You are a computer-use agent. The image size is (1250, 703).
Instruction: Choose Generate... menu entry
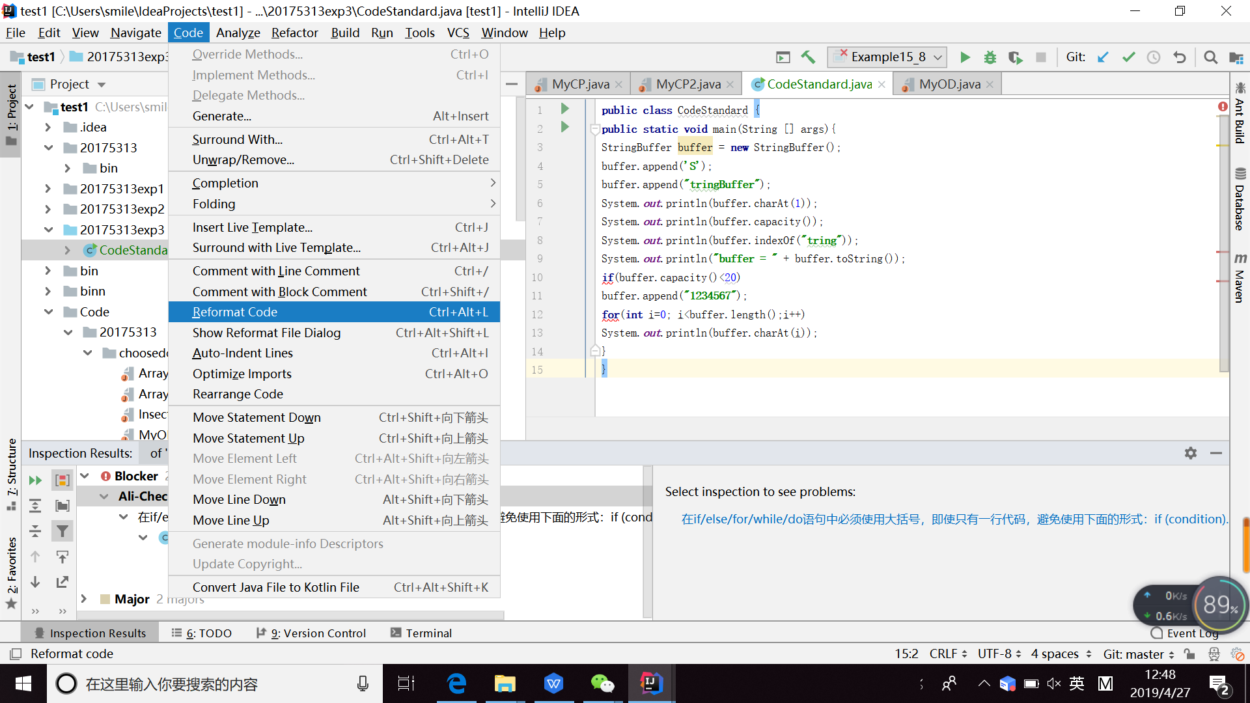[334, 116]
